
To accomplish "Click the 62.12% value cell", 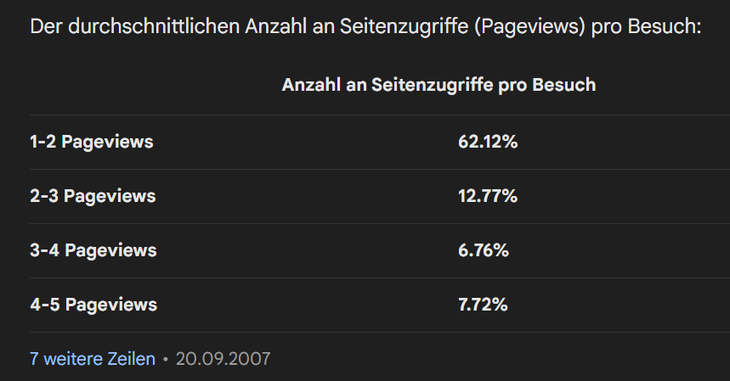I will click(488, 142).
